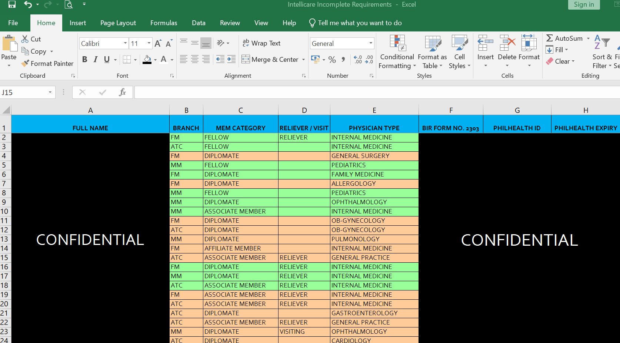Toggle Wrap Text for the cell

point(261,43)
